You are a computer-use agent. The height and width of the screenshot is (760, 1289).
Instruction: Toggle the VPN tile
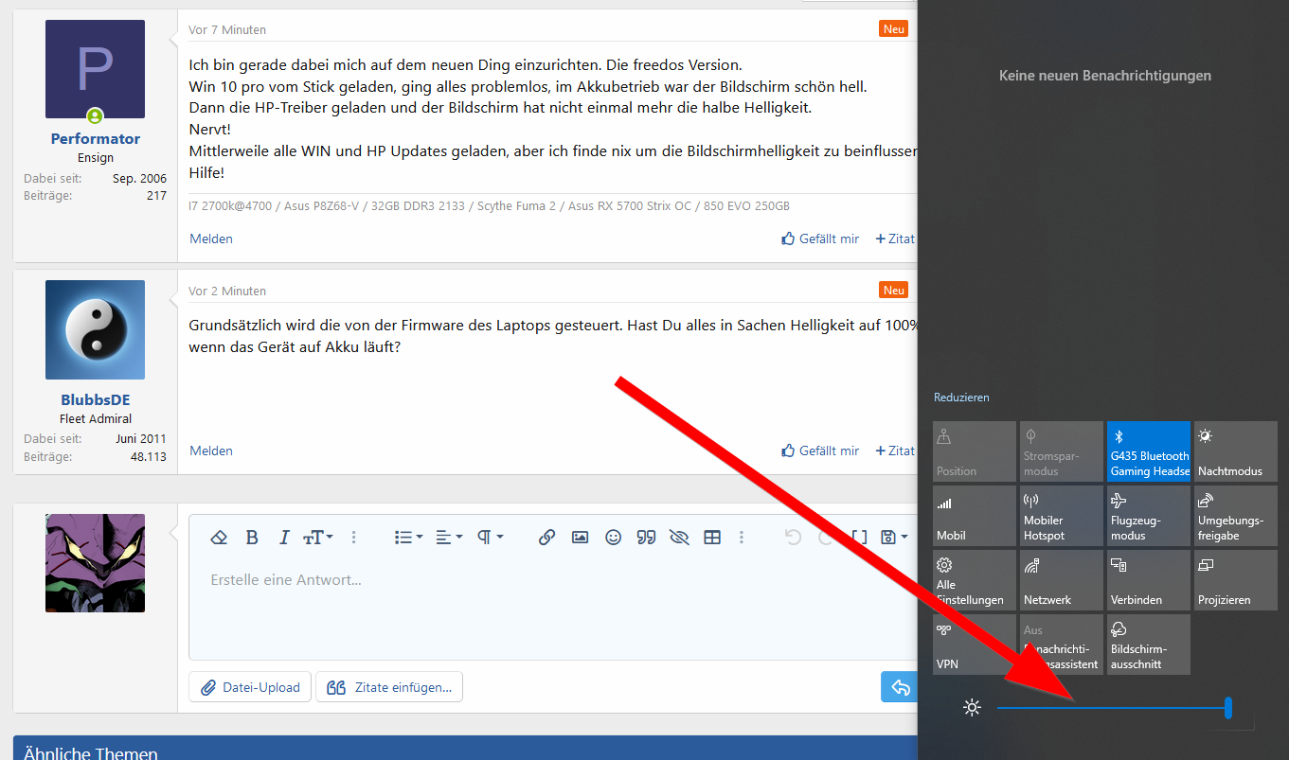pyautogui.click(x=975, y=645)
